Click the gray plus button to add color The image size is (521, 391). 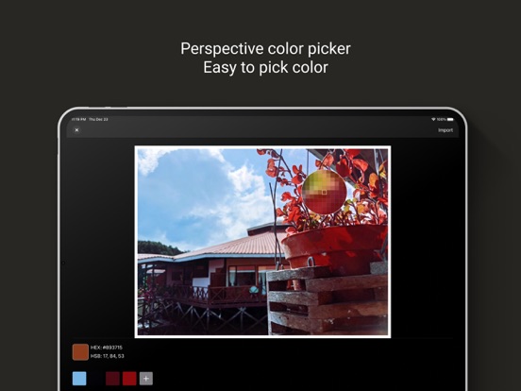click(x=146, y=379)
